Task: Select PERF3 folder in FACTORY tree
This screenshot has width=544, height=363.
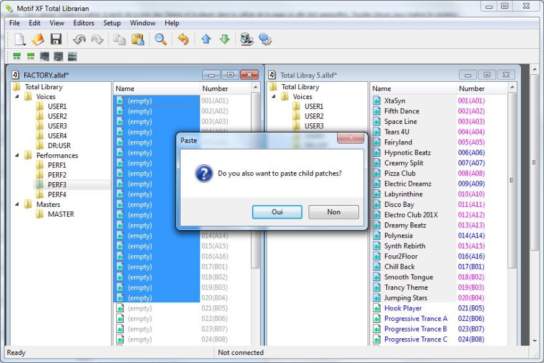Action: [57, 185]
